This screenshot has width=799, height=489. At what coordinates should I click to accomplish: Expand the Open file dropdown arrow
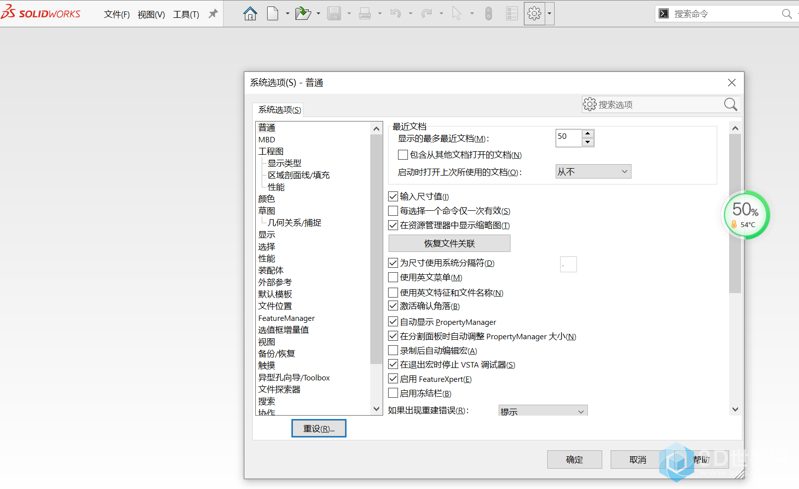(318, 13)
